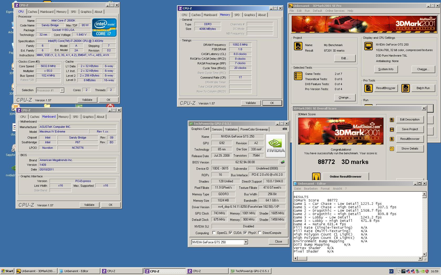Screen dimensions: 441x275
Task: Click the ResultBrowser magnifier icon in Pro Tools
Action: 369,88
